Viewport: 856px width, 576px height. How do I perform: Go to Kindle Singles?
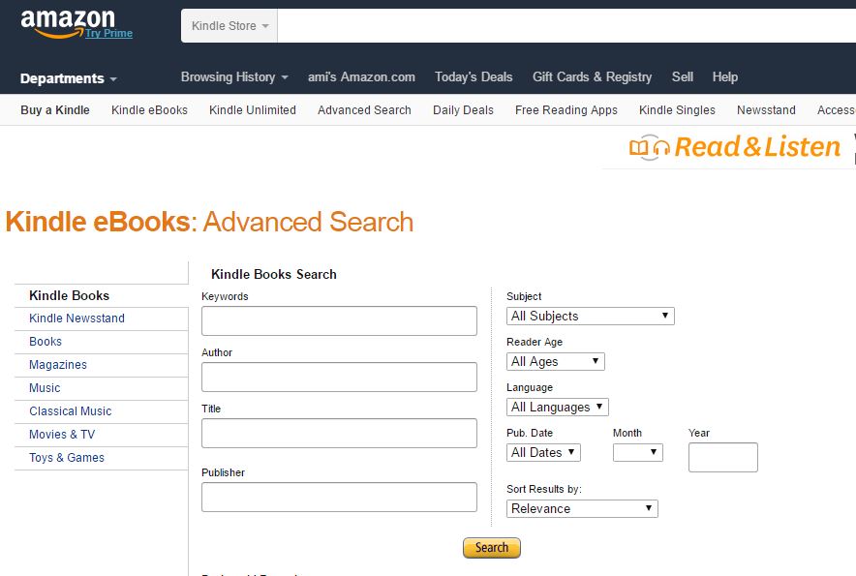coord(677,109)
